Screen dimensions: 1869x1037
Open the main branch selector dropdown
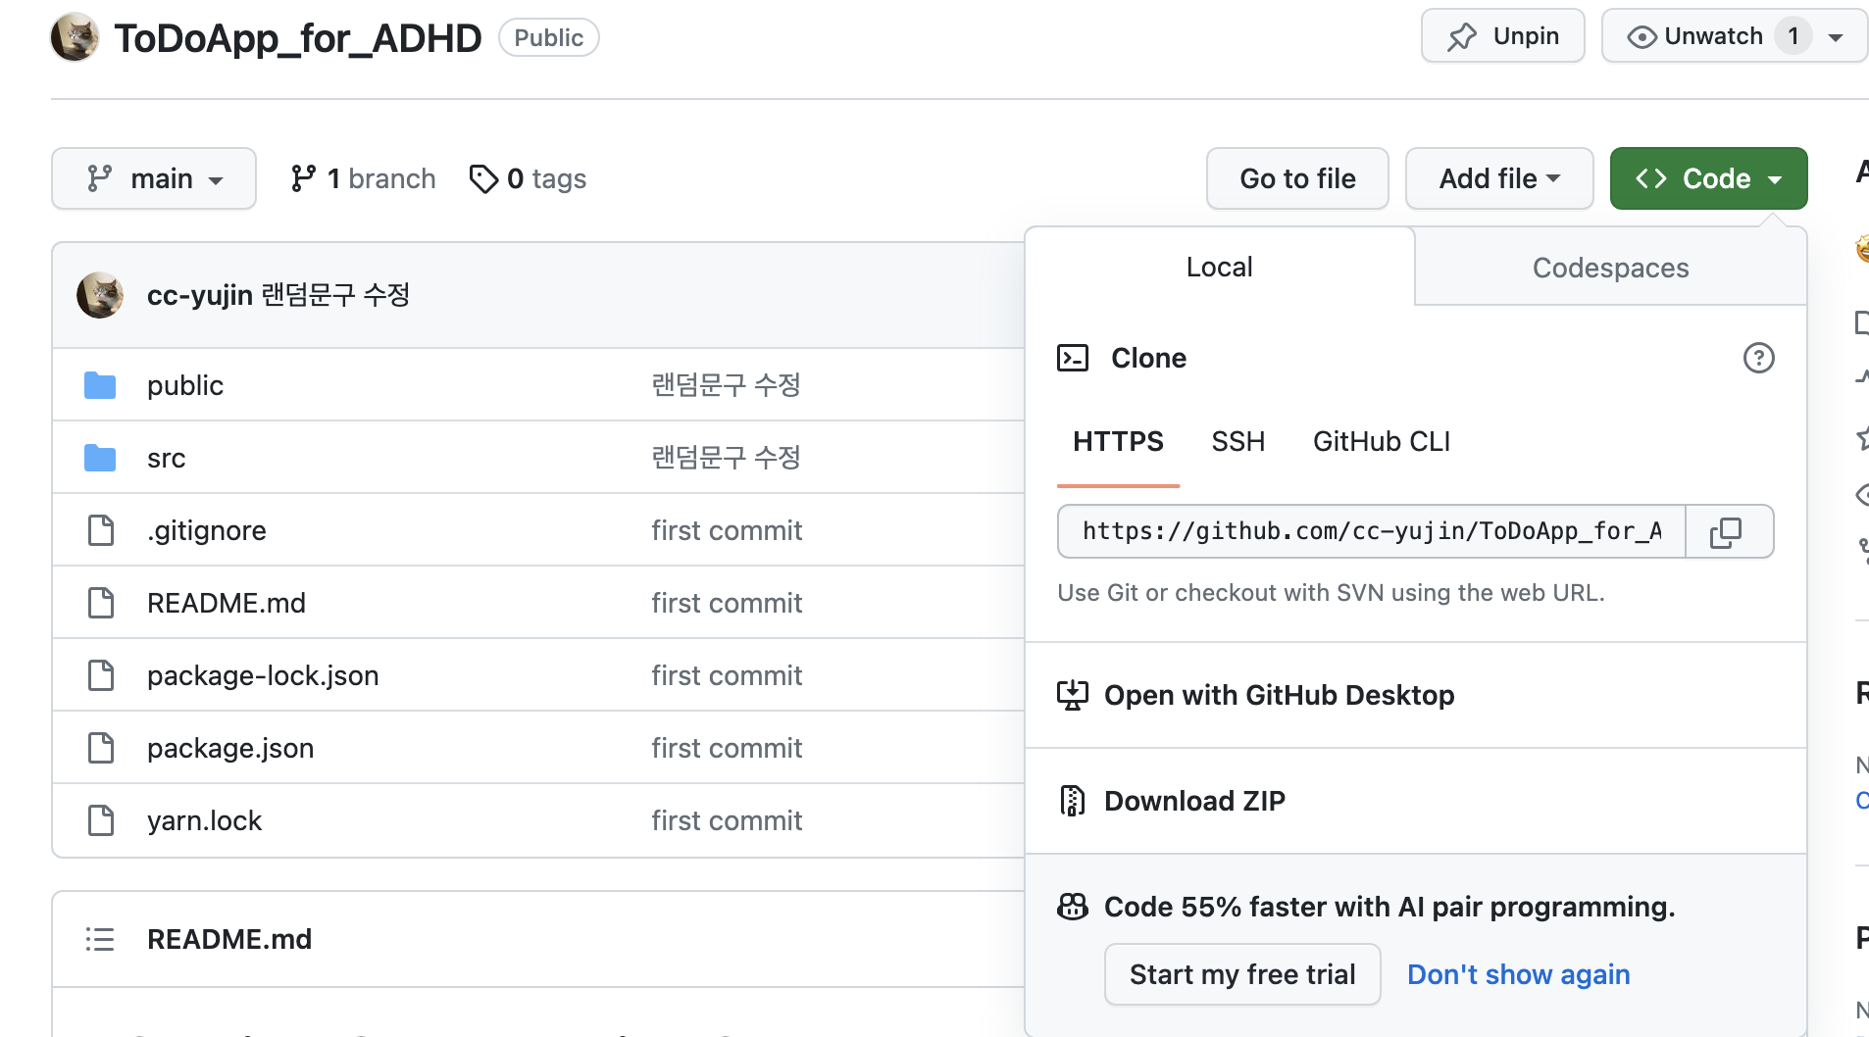[x=154, y=178]
